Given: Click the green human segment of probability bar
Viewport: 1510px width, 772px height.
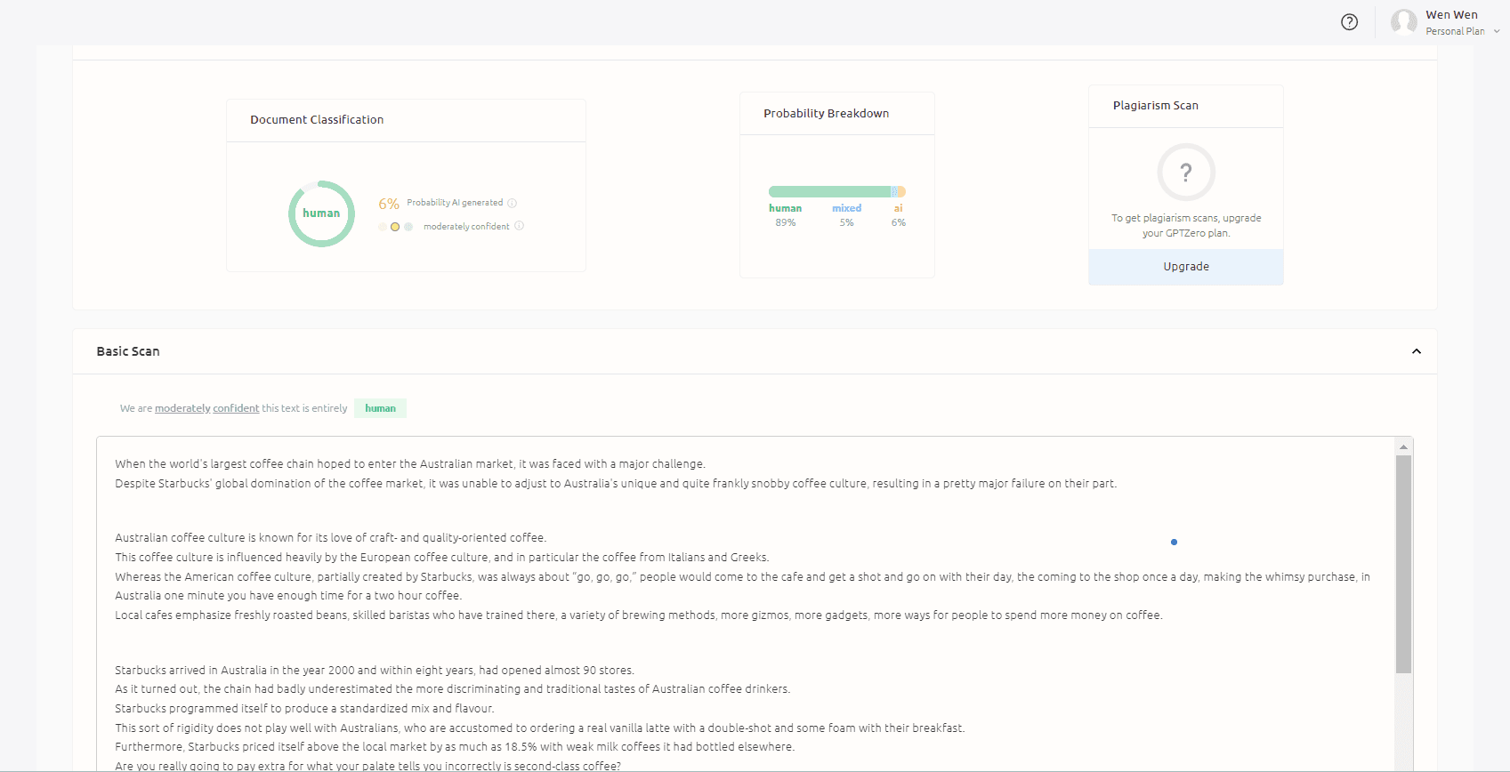Looking at the screenshot, I should tap(828, 192).
